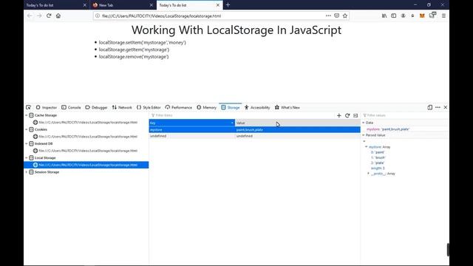The width and height of the screenshot is (473, 266).
Task: Refresh the storage items list
Action: click(347, 115)
